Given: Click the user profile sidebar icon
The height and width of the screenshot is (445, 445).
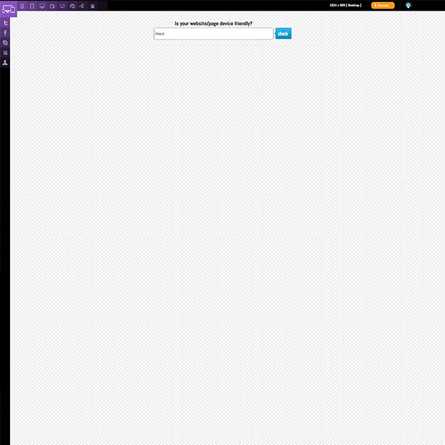Looking at the screenshot, I should tap(5, 62).
